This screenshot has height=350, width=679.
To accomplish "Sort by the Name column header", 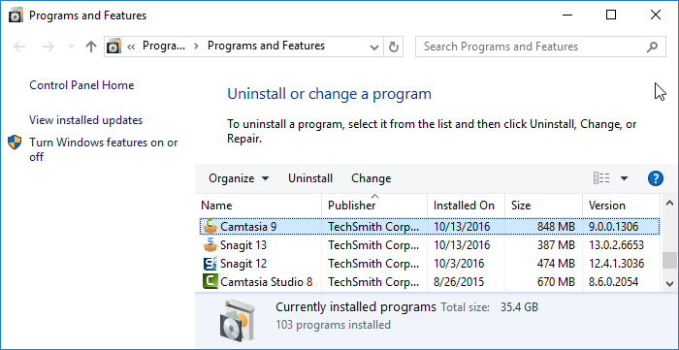I will pyautogui.click(x=260, y=206).
